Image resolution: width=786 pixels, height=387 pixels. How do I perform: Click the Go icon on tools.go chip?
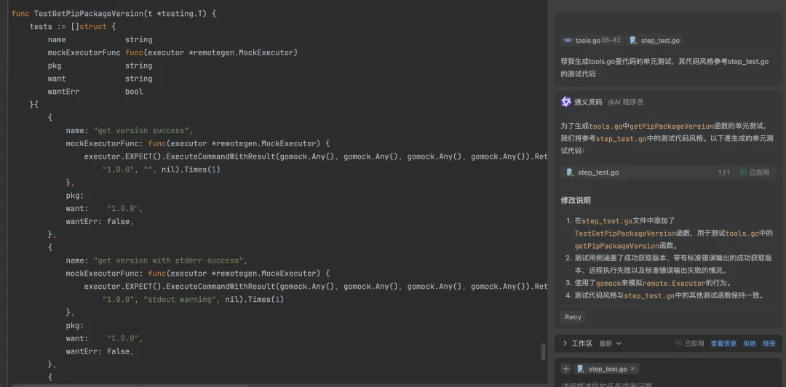[x=568, y=40]
